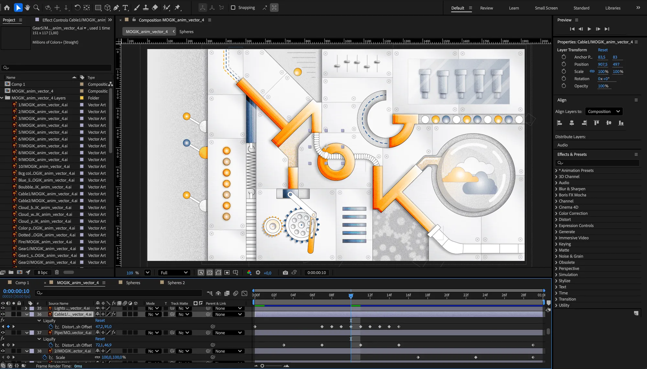This screenshot has height=369, width=647.
Task: Enable the Snapping checkbox
Action: (x=233, y=7)
